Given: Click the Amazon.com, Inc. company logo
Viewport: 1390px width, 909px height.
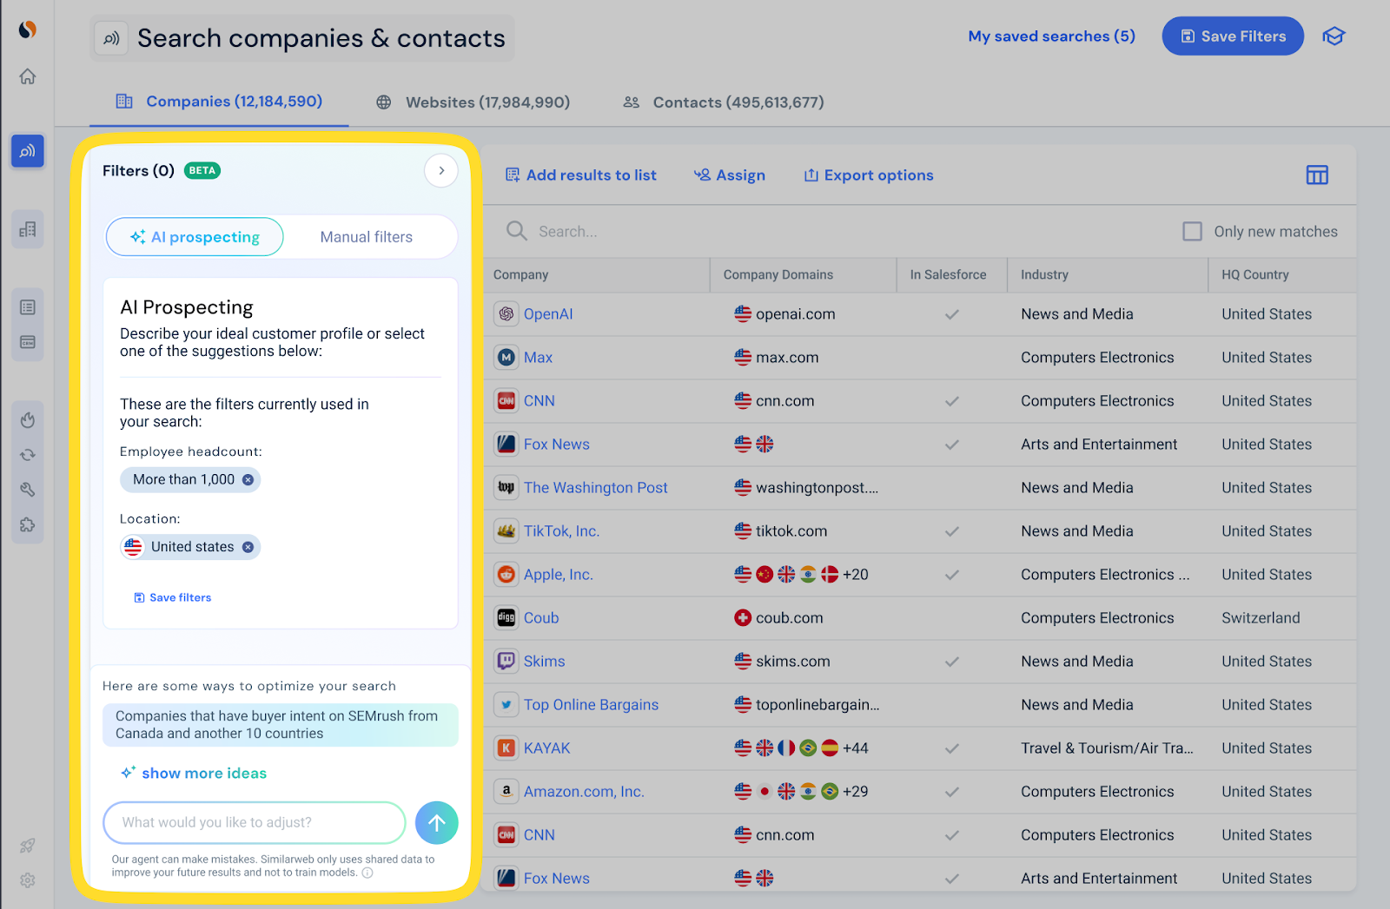Looking at the screenshot, I should tap(506, 791).
